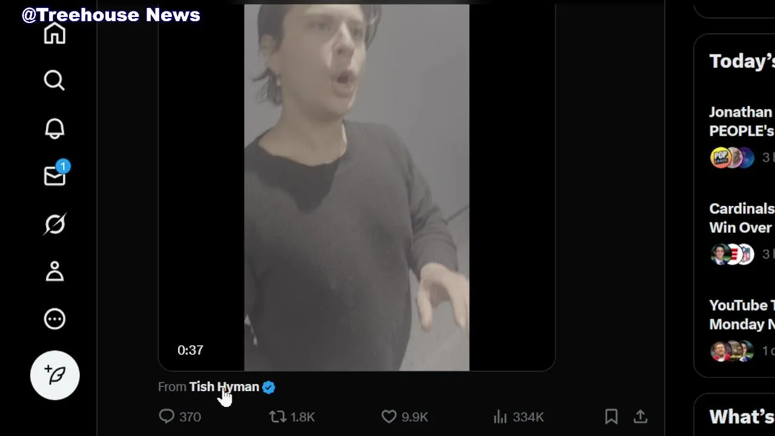This screenshot has height=436, width=775.
Task: Go to the Home feed icon
Action: pos(54,33)
